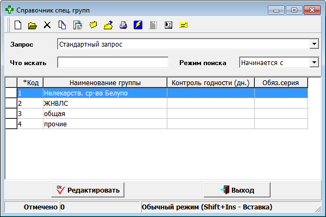The image size is (326, 217).
Task: Click the row marker for прочие
Action: pos(11,124)
